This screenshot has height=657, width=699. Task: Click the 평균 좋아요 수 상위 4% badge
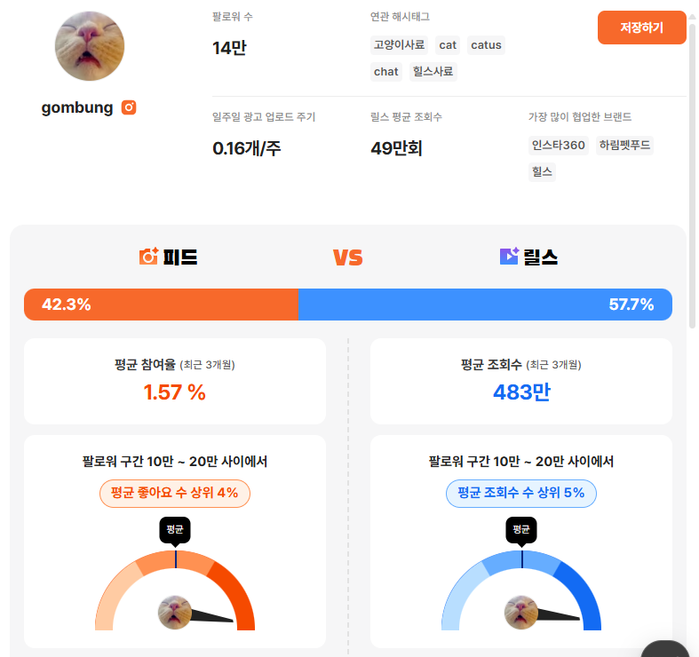tap(175, 493)
